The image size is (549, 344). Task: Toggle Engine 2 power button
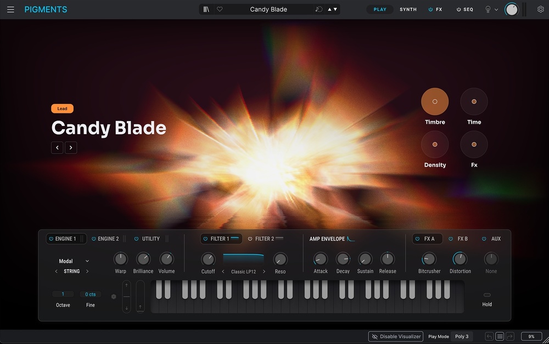click(x=94, y=239)
